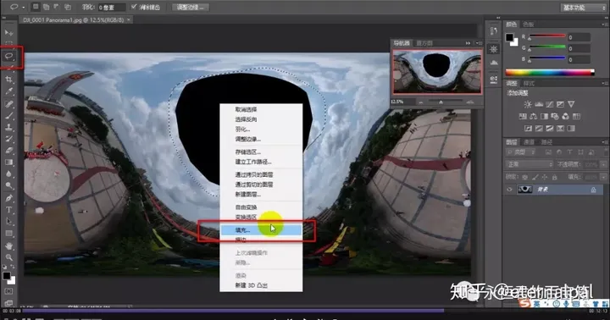The image size is (610, 320).
Task: Select the Eyedropper tool
Action: [x=8, y=91]
